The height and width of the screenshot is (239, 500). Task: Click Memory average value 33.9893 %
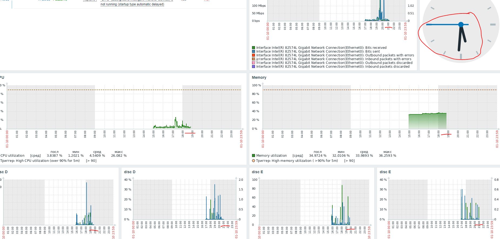(x=364, y=156)
